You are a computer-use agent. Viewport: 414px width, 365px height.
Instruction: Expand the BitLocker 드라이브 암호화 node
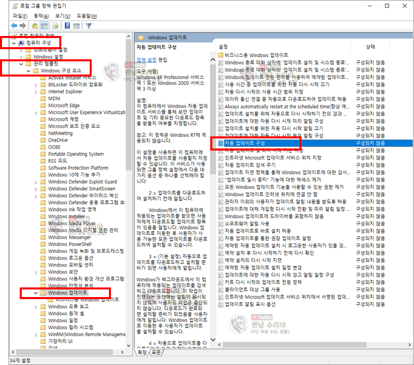click(35, 85)
